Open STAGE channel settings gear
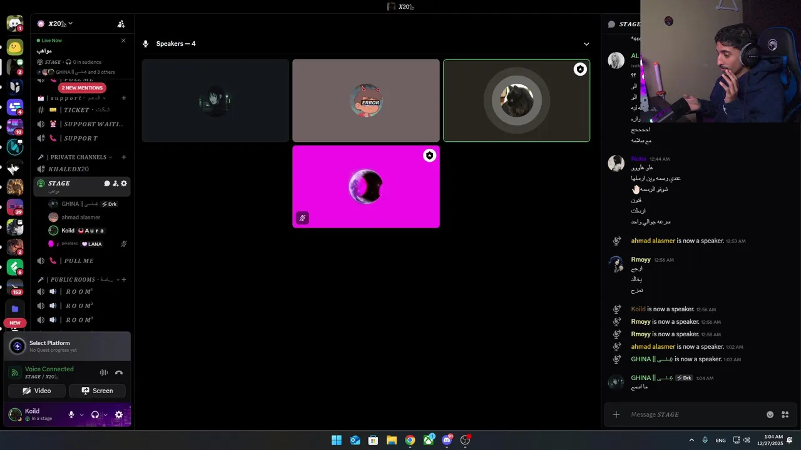801x450 pixels. coord(124,183)
